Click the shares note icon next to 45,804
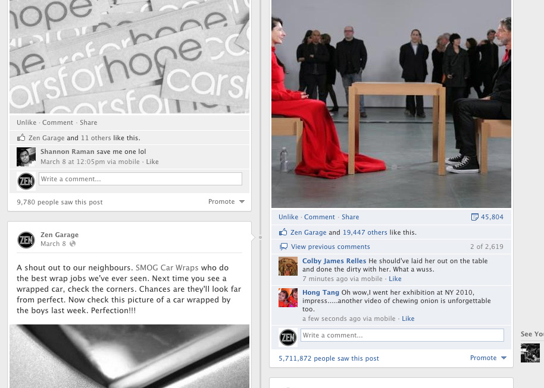 coord(474,217)
